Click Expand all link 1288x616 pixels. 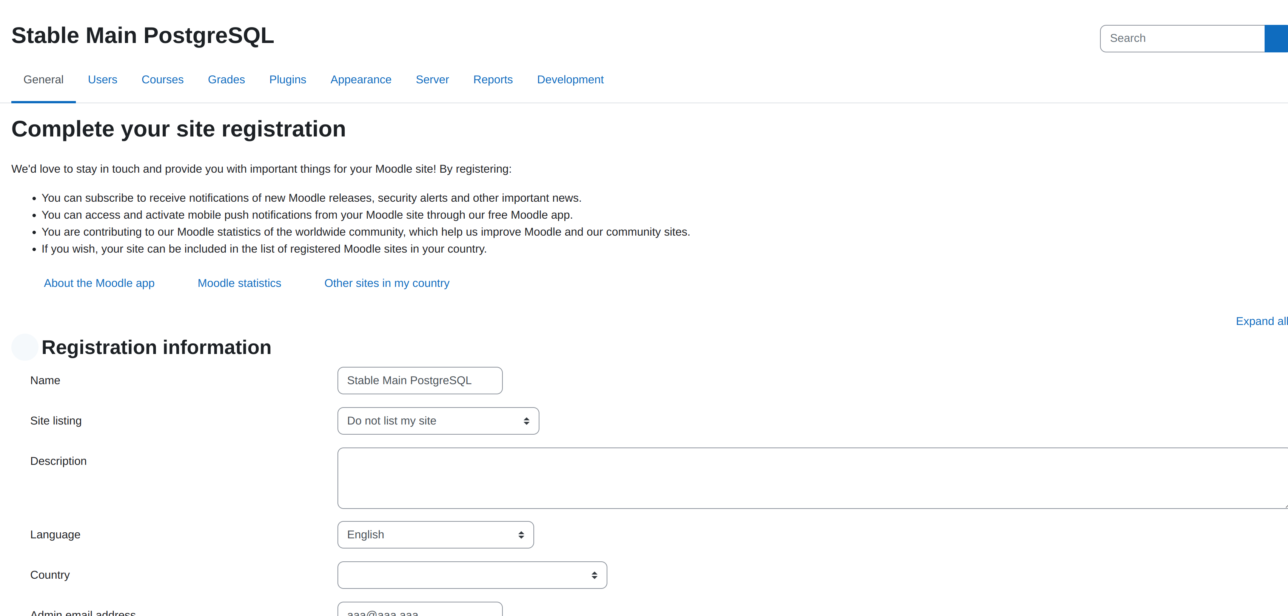point(1262,321)
